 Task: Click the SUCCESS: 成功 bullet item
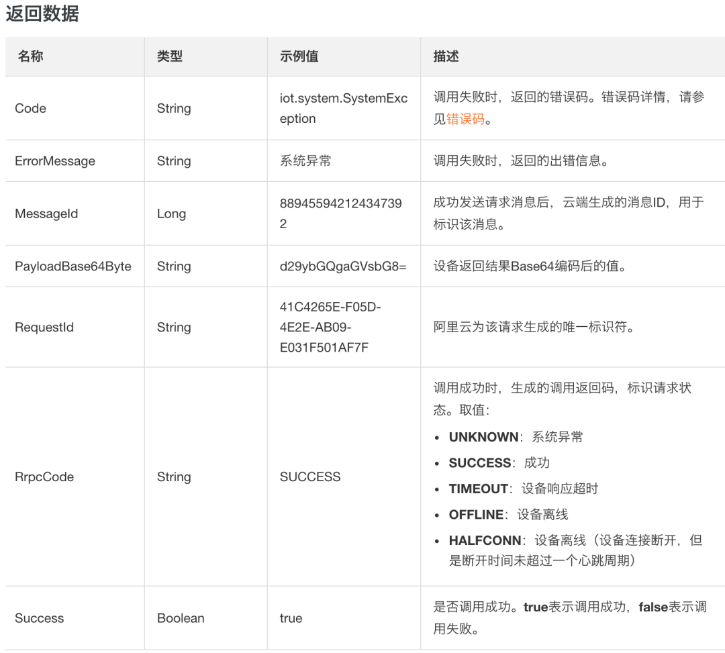(x=499, y=463)
